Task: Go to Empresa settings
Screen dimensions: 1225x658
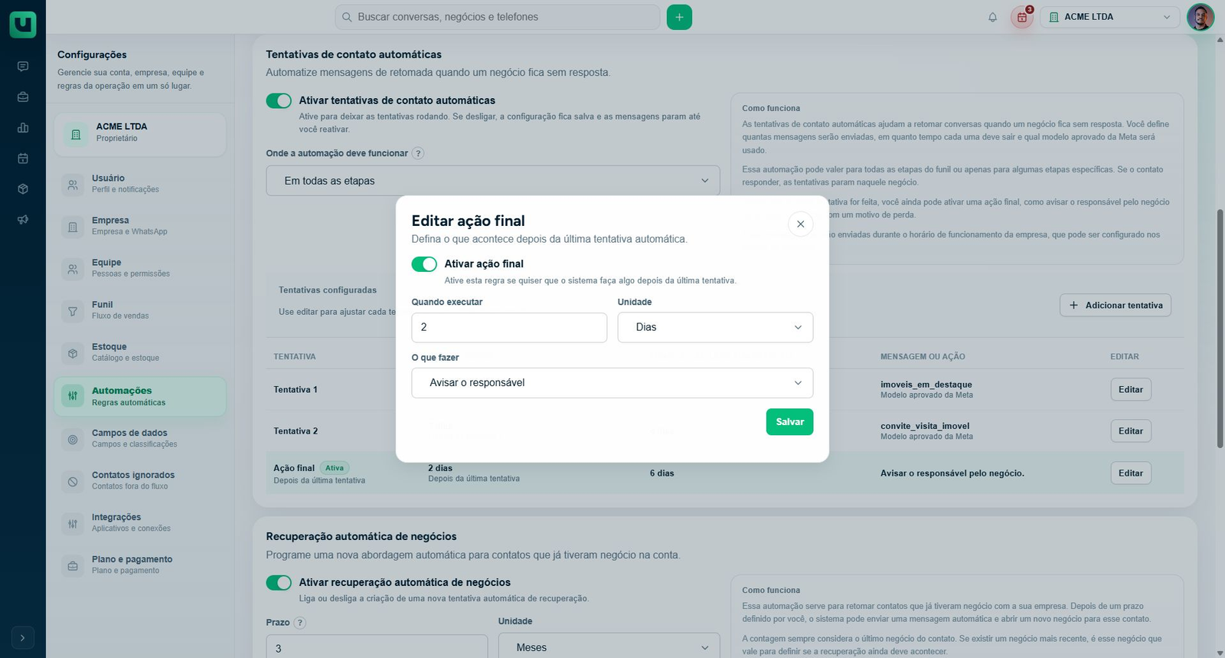Action: (140, 226)
